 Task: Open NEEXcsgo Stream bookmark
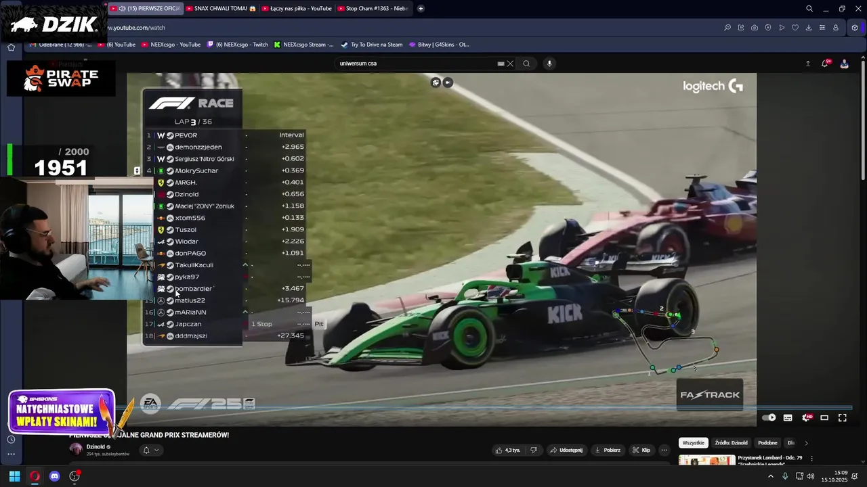303,45
